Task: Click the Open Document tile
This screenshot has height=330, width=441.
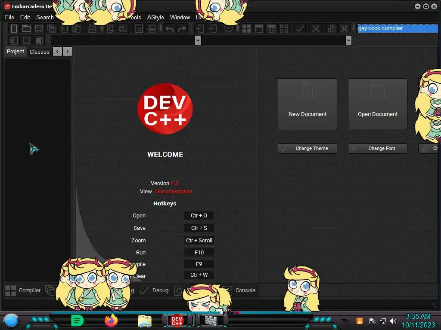Action: coord(377,104)
